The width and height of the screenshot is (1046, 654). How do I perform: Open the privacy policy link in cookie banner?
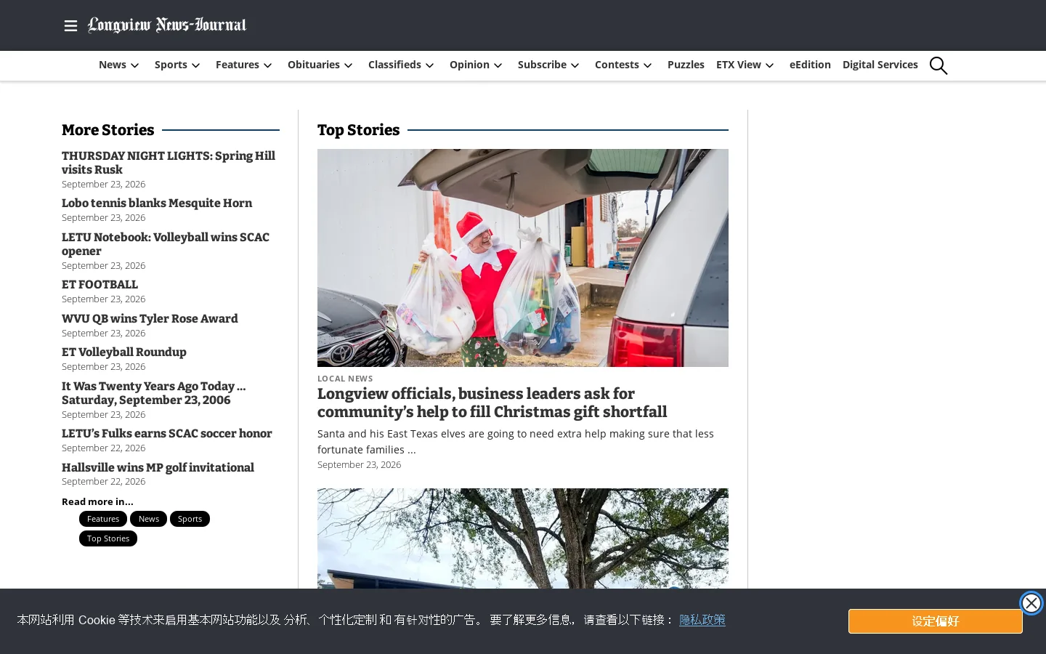(702, 620)
